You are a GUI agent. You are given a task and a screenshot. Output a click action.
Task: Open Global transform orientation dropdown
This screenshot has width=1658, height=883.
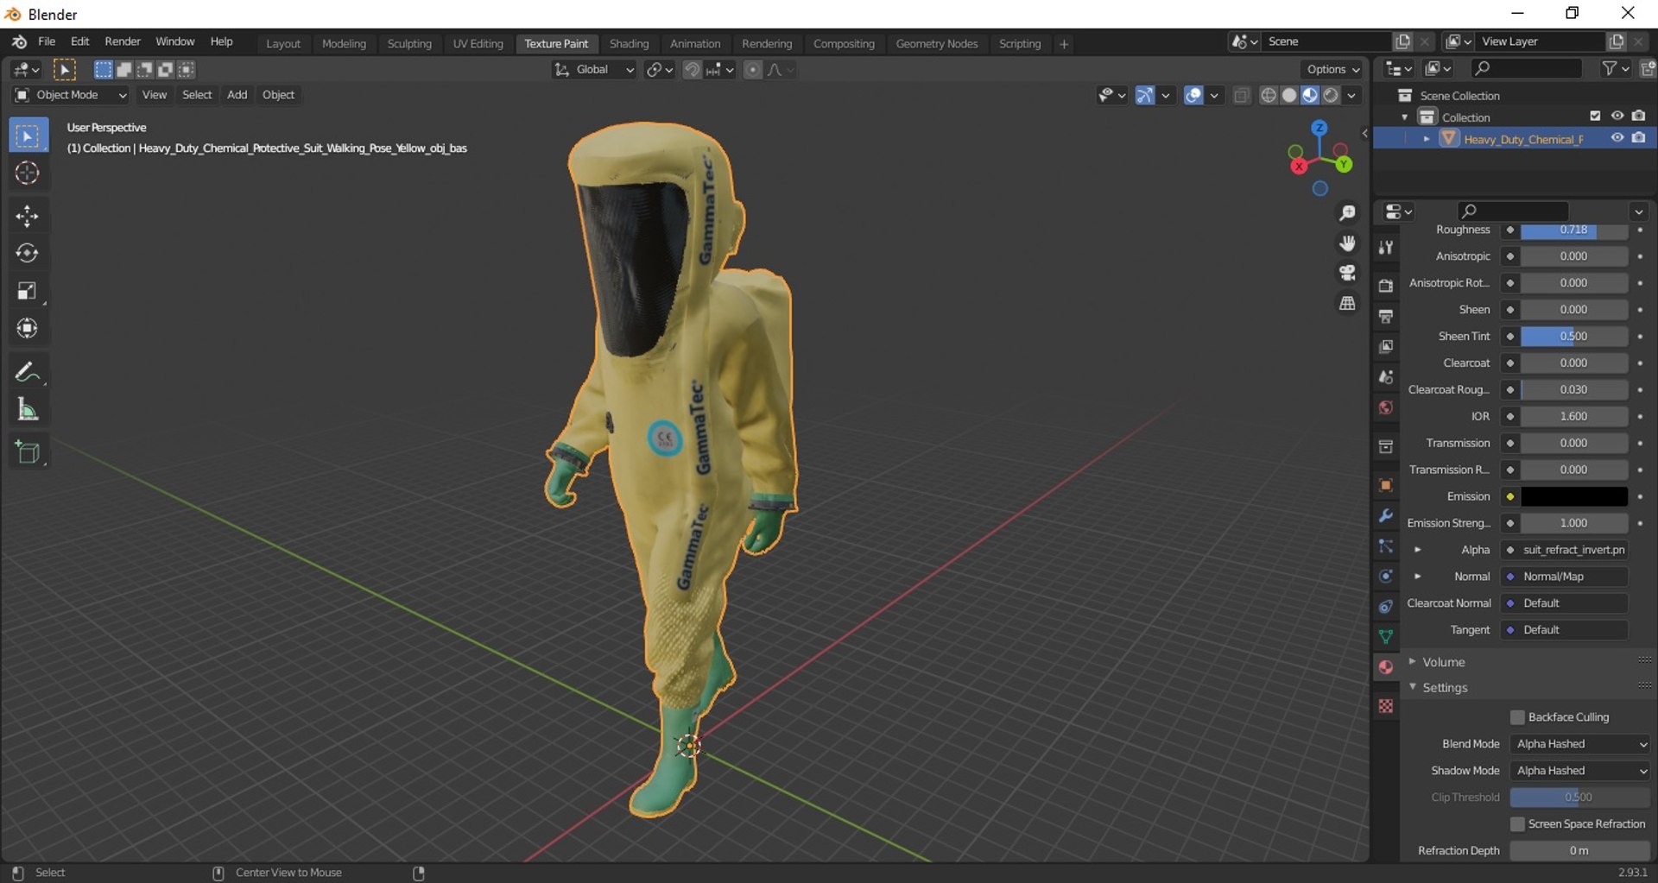pyautogui.click(x=593, y=70)
